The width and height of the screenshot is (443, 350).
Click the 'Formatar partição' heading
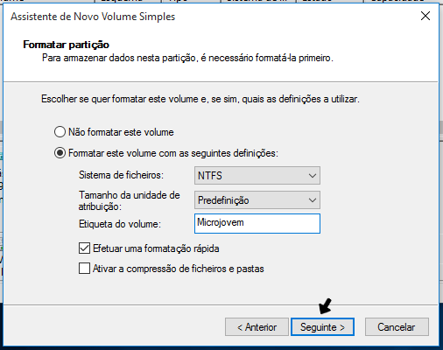[x=67, y=45]
